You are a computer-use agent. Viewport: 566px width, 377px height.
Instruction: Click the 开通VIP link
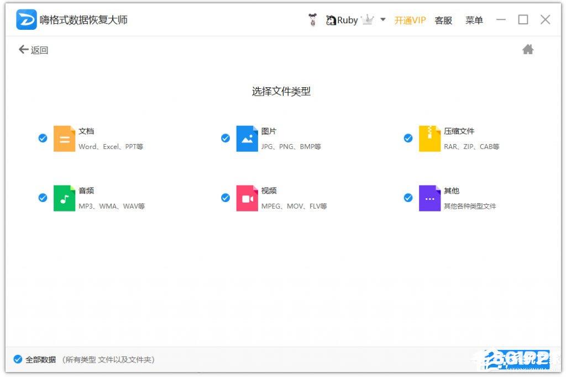click(410, 20)
